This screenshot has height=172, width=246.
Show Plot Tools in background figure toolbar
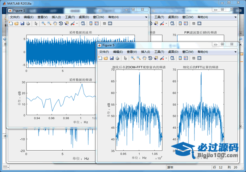click(200, 23)
